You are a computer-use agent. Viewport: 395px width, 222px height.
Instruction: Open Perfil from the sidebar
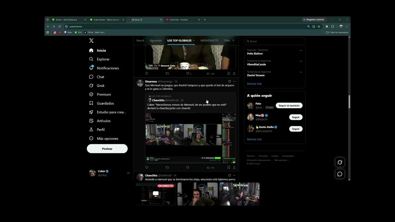(97, 129)
